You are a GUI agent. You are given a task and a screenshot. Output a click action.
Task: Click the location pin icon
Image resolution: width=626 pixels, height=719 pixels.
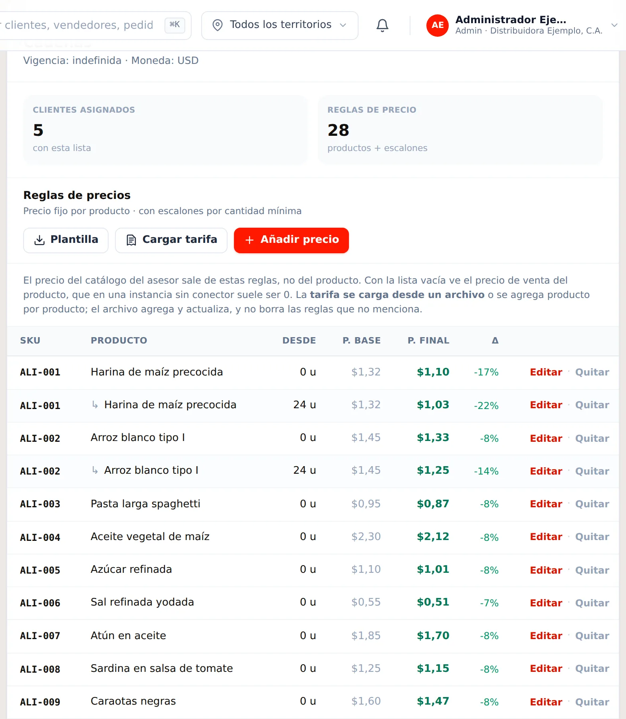[x=218, y=25]
